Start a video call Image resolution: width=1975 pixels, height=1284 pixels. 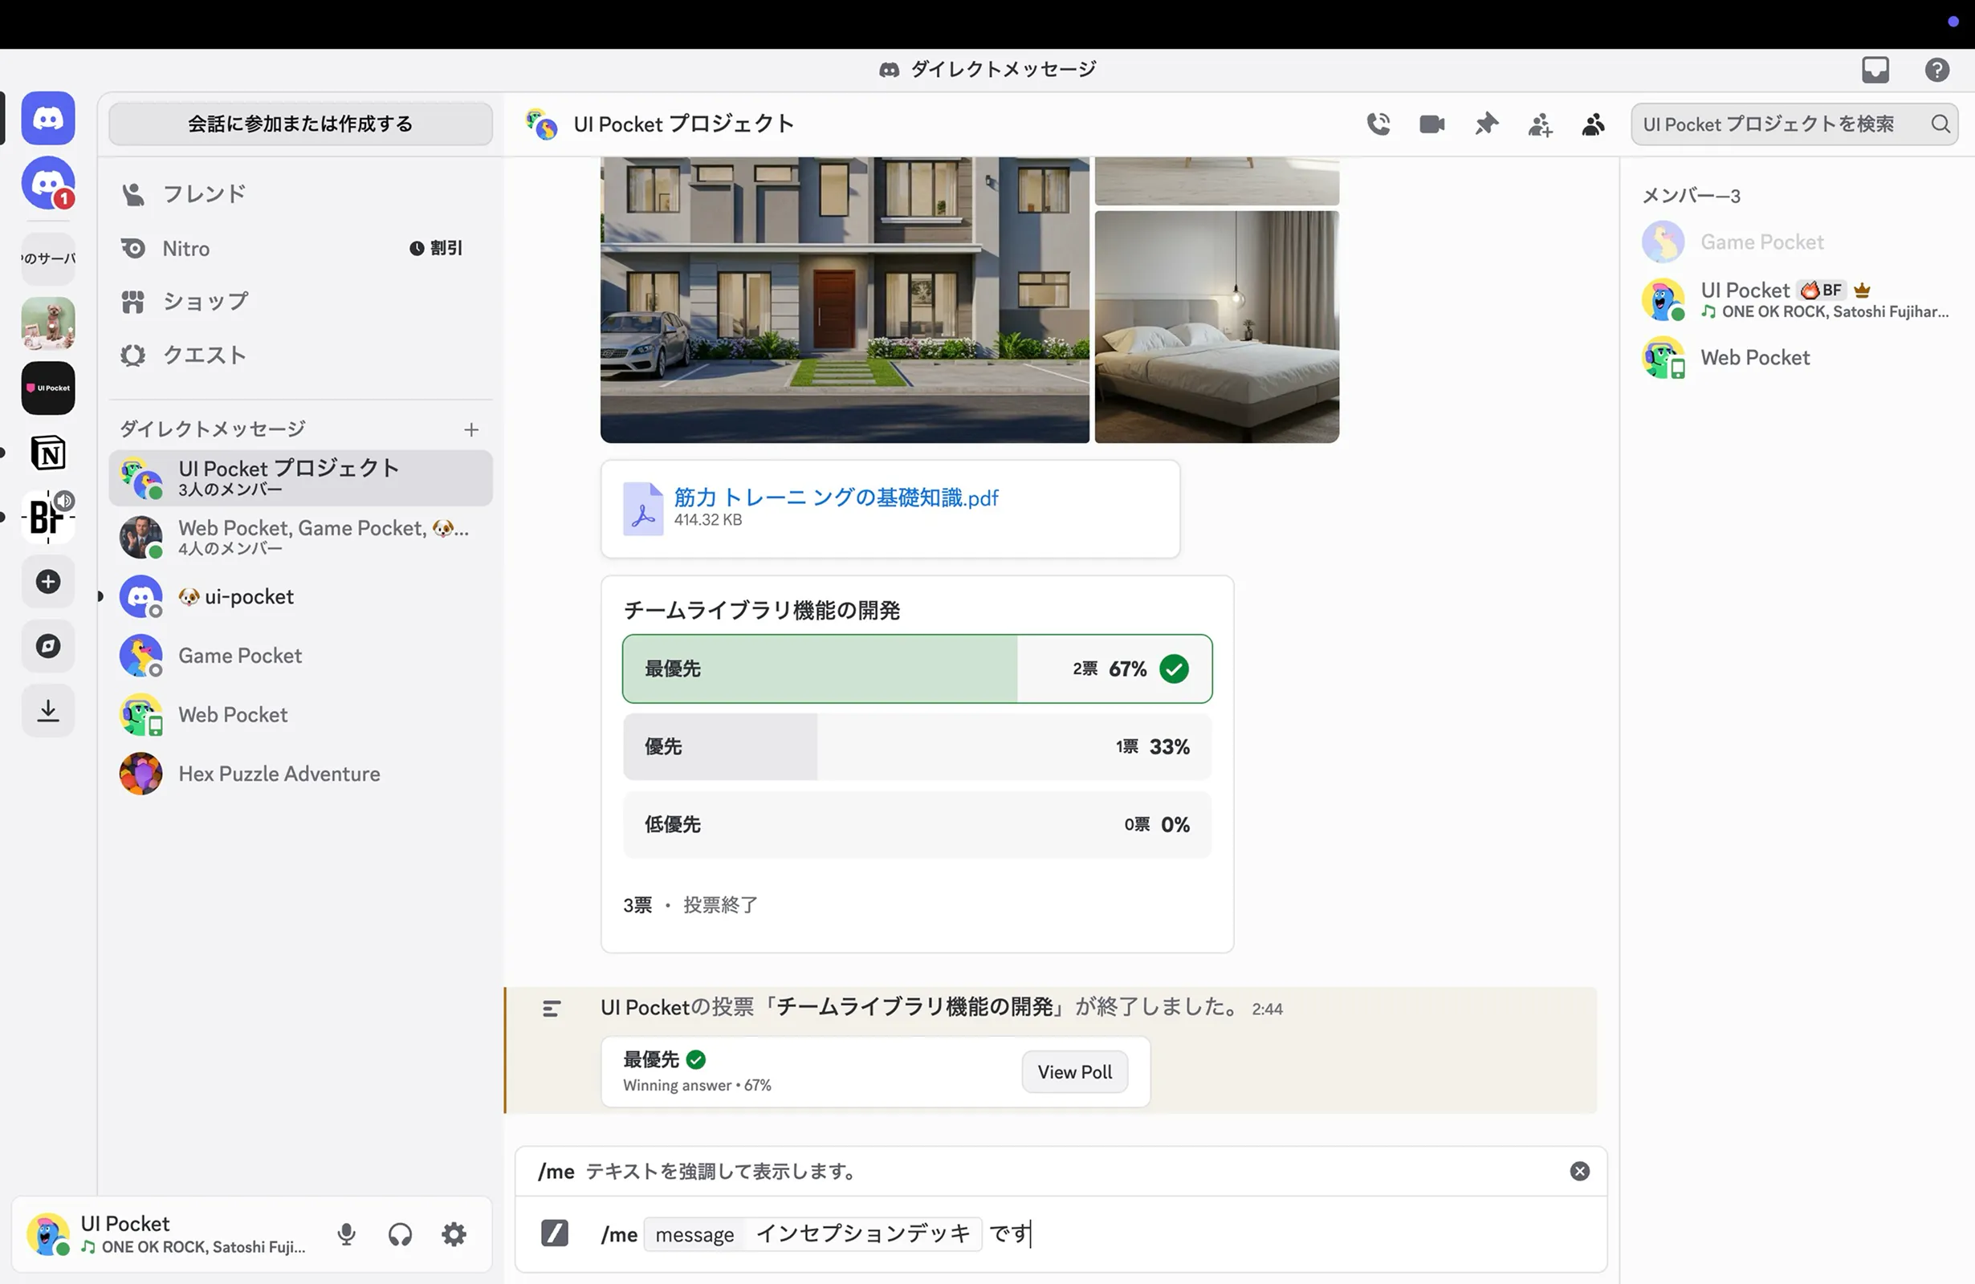(1431, 124)
